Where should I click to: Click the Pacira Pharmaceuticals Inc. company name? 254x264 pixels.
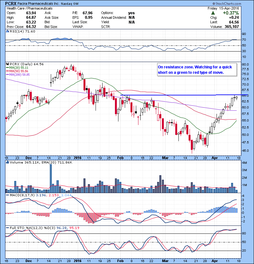point(38,4)
